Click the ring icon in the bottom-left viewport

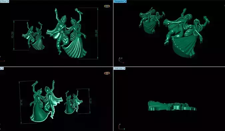(x=107, y=73)
